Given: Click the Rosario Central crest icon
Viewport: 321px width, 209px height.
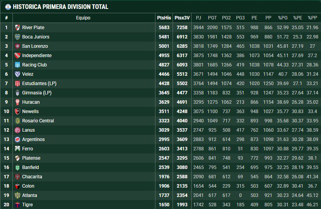Looking at the screenshot, I should (17, 121).
